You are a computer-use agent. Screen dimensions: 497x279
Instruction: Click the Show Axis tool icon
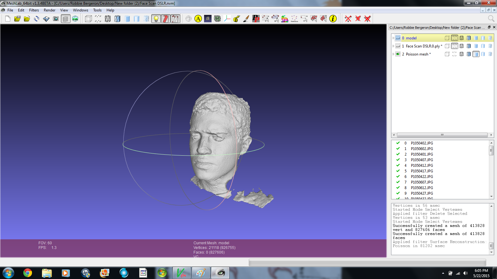pyautogui.click(x=227, y=19)
